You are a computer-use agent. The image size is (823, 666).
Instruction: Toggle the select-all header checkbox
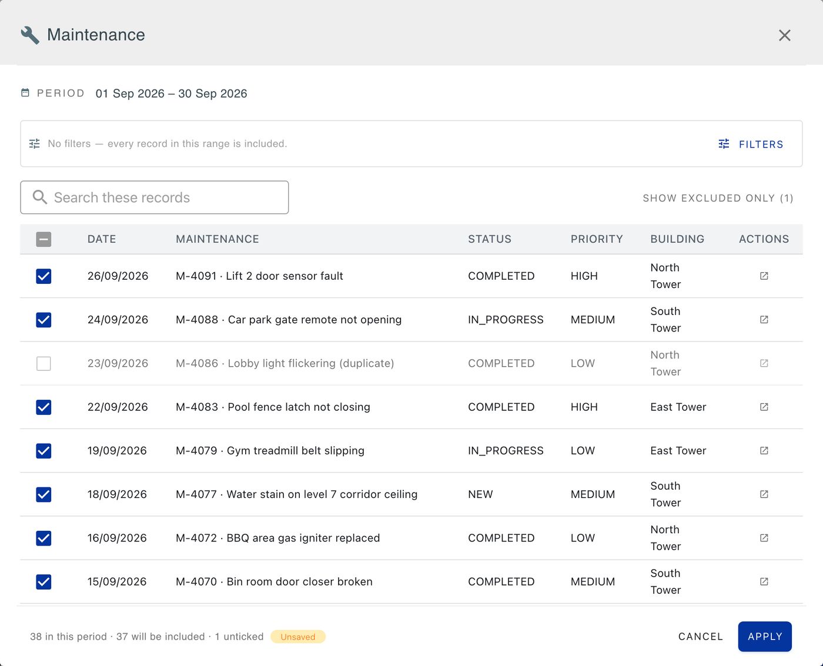point(44,239)
